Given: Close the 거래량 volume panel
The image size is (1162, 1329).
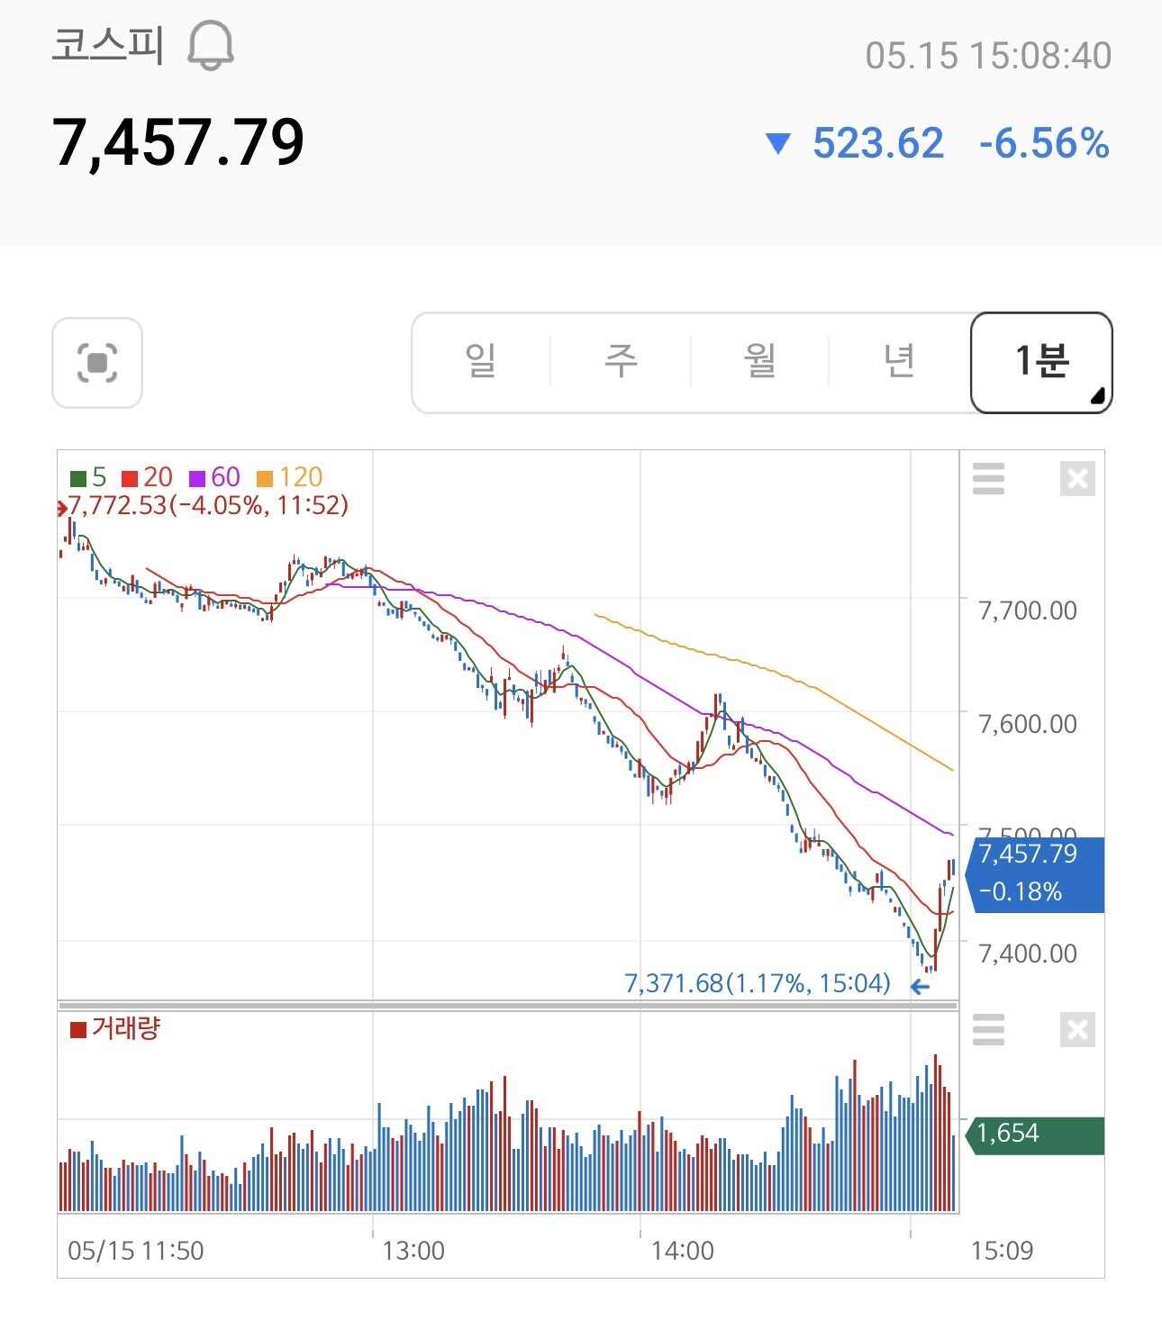Looking at the screenshot, I should (x=1077, y=1029).
